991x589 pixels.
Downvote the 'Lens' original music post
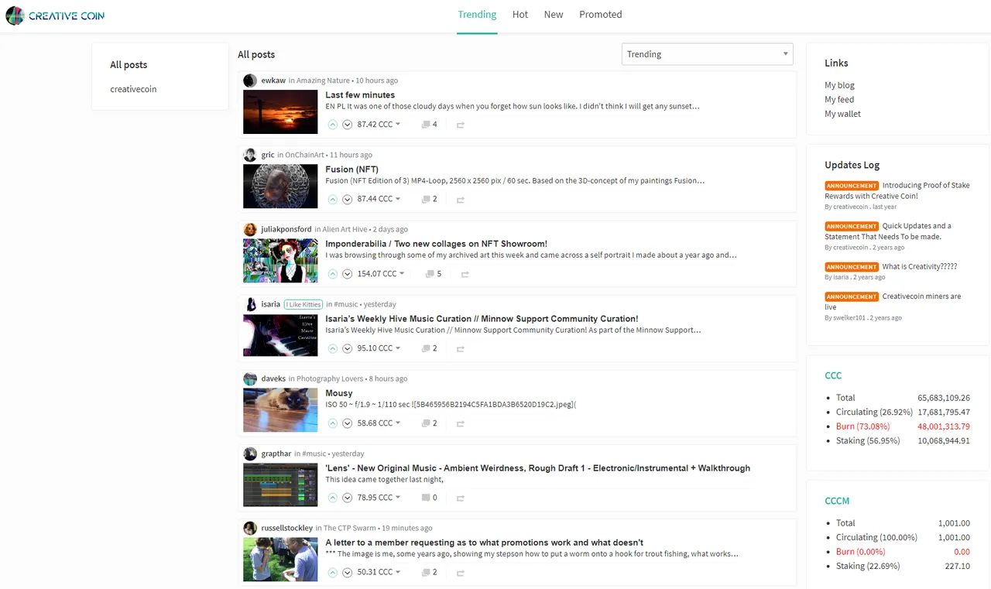[348, 498]
